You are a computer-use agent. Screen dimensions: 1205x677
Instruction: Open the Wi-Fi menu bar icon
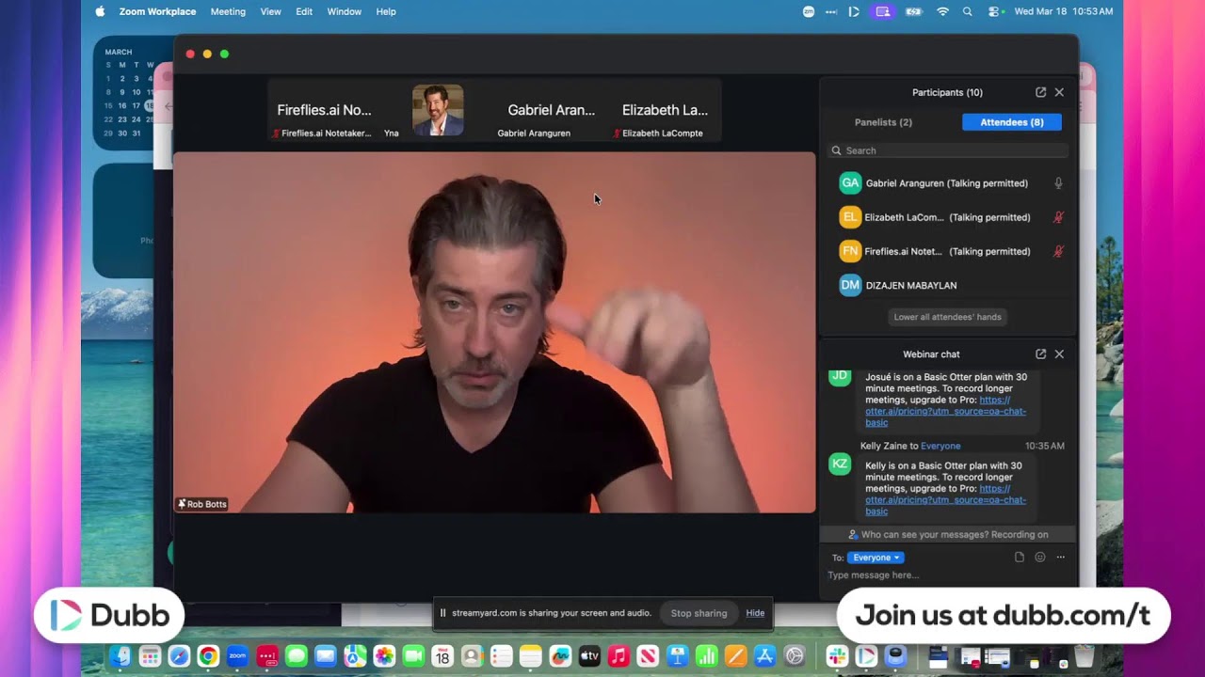pyautogui.click(x=942, y=11)
